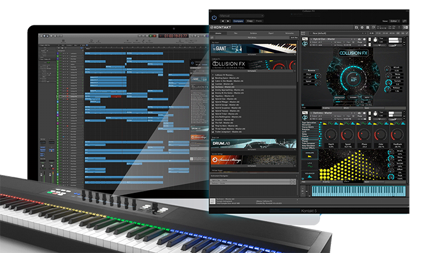Open the Manual preset dropdown
This screenshot has height=253, width=424.
(x=241, y=16)
